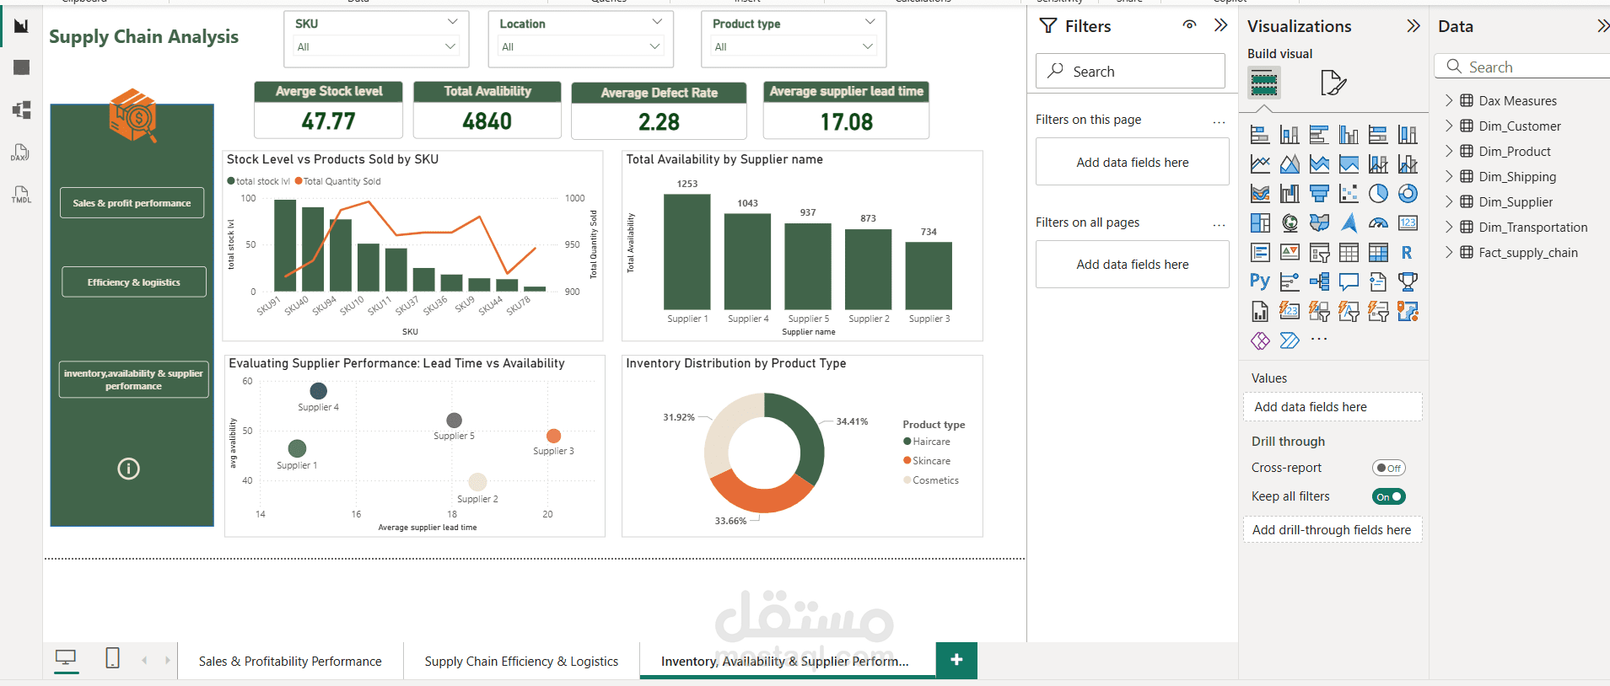Select Inventory, Availability & Supplier page tab
The image size is (1610, 686).
point(785,662)
